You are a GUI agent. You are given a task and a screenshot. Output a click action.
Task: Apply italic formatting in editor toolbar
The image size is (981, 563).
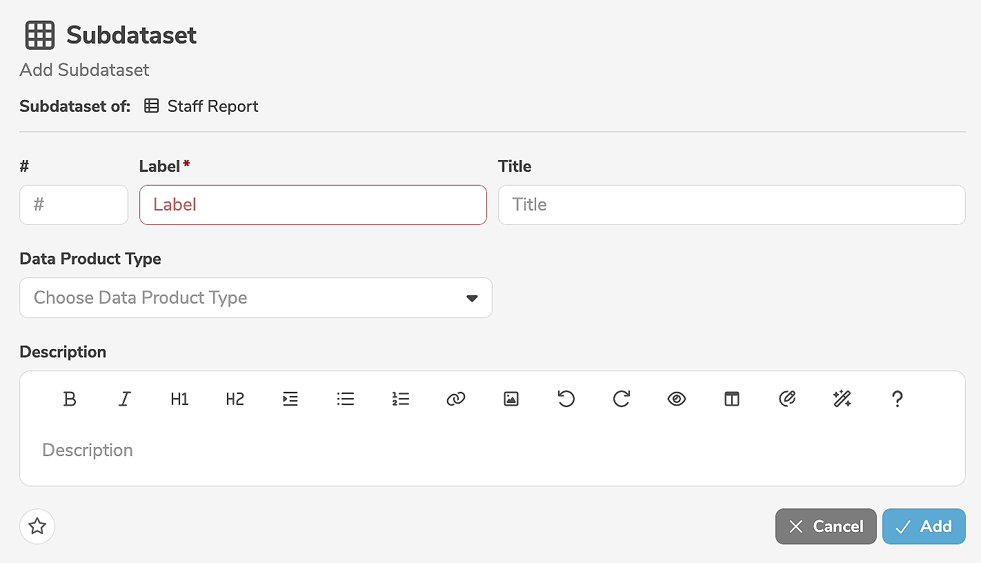click(125, 399)
